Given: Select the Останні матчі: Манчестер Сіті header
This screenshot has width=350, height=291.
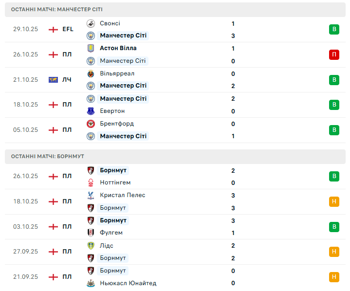Looking at the screenshot, I should tap(57, 9).
